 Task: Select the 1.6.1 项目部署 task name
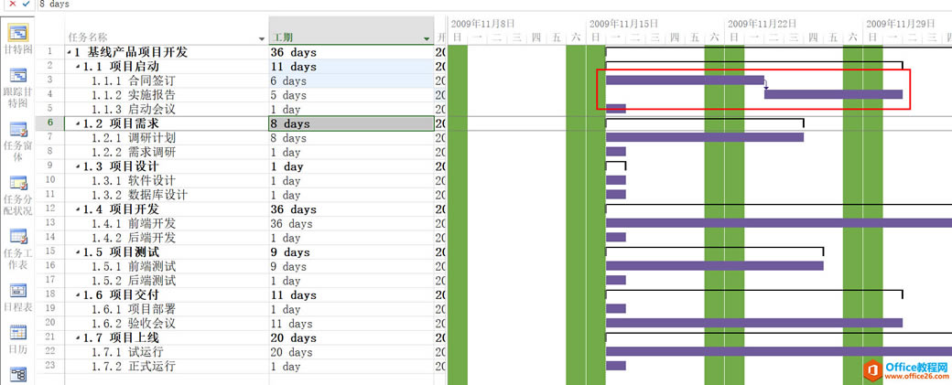point(134,309)
